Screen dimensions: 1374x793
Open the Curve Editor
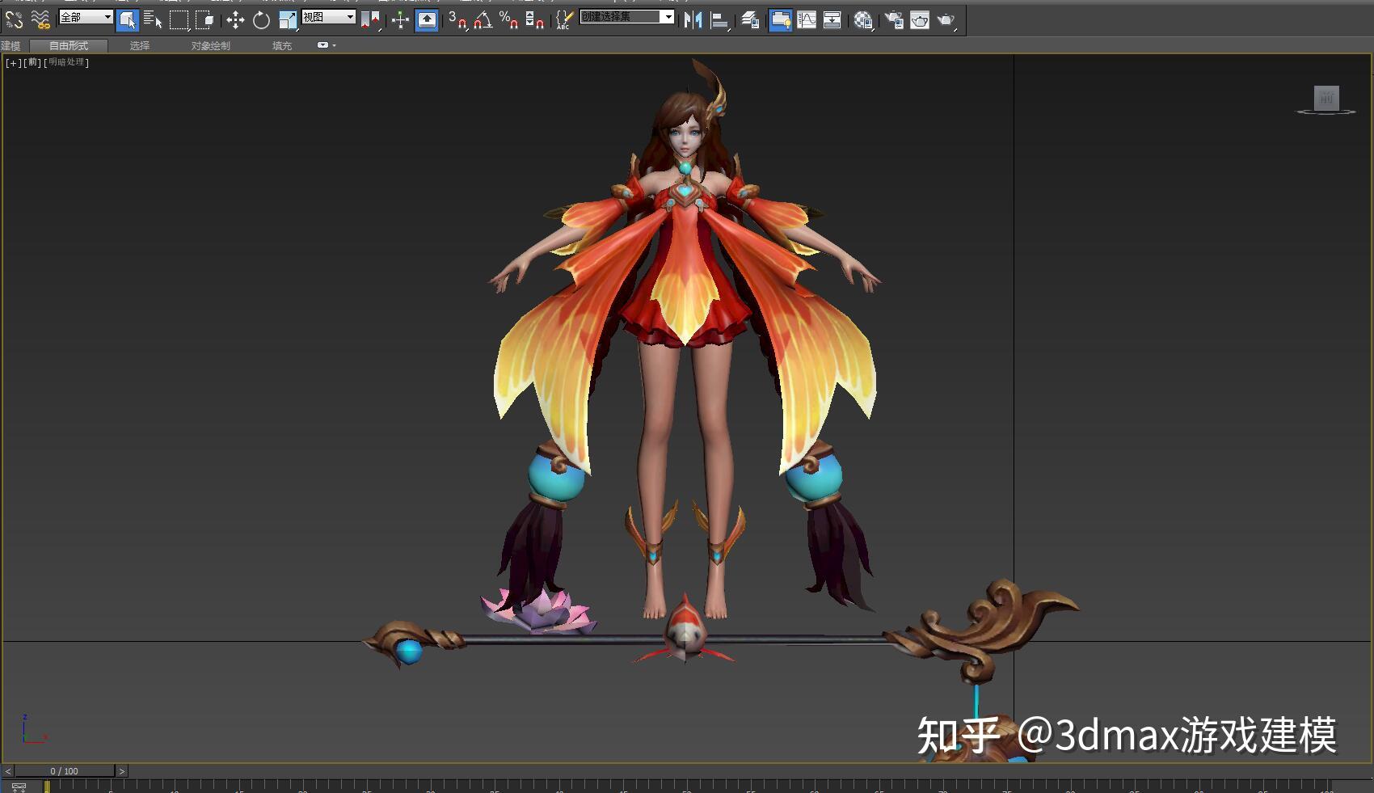click(807, 20)
